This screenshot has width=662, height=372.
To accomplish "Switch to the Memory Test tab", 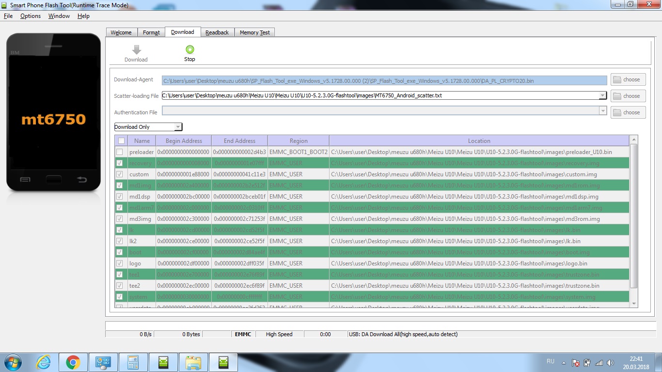I will pos(255,32).
